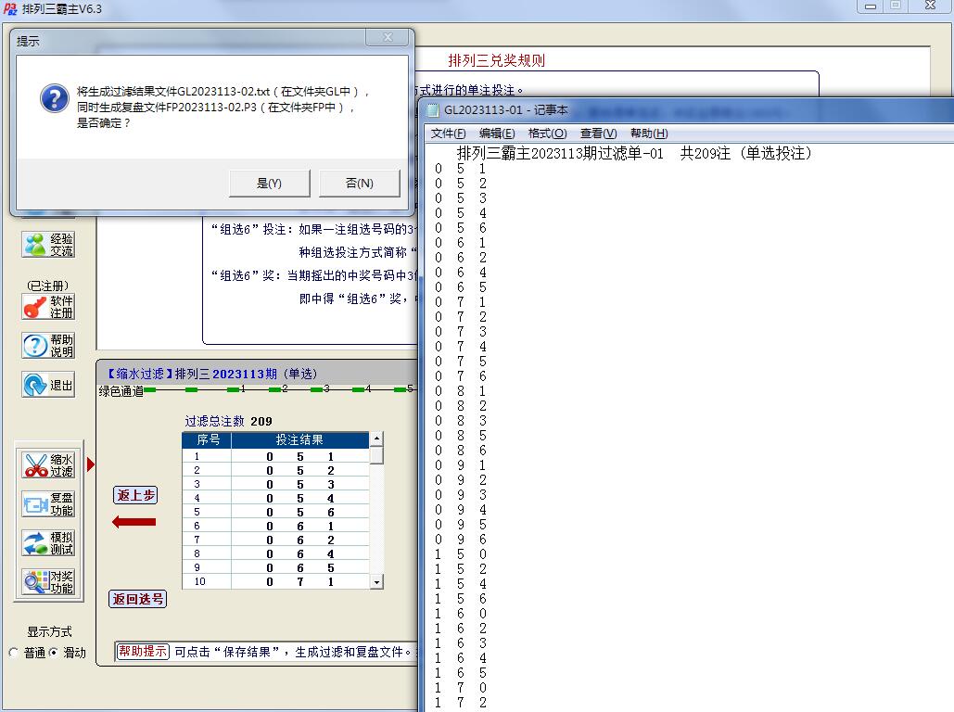This screenshot has width=954, height=712.
Task: Open the 文件(F) menu in Notepad
Action: tap(449, 133)
